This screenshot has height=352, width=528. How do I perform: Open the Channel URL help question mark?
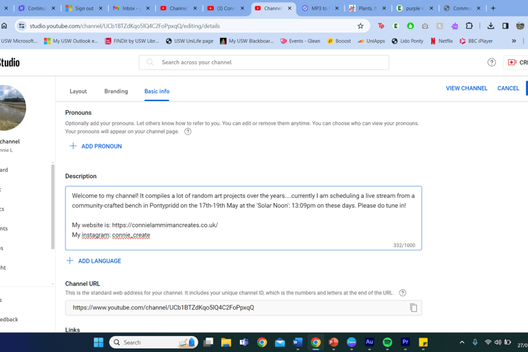point(402,293)
